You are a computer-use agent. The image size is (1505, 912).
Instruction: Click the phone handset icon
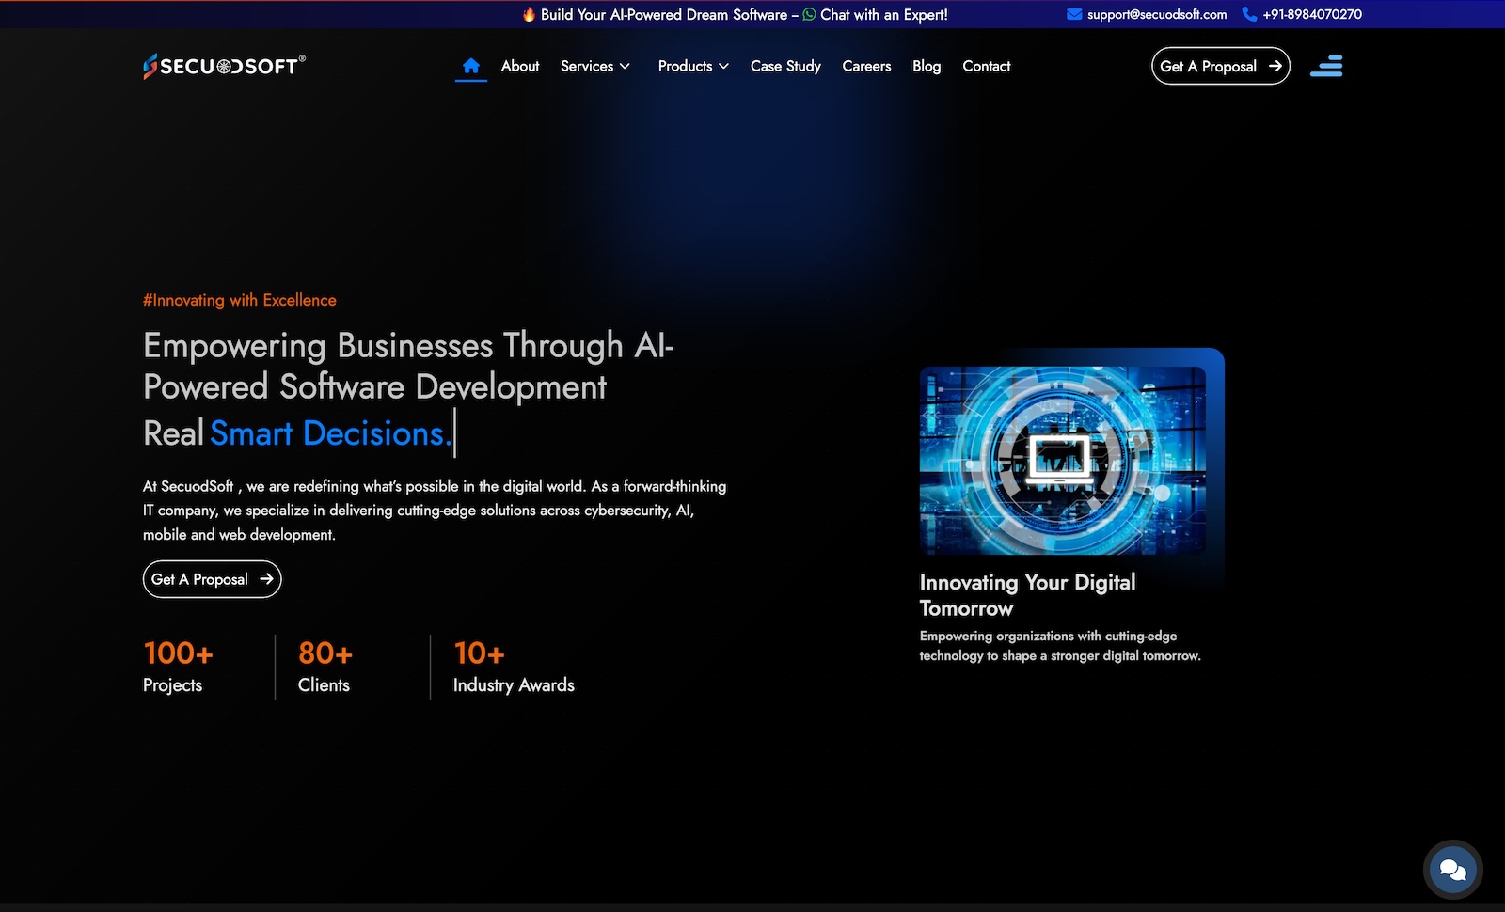pos(1249,14)
